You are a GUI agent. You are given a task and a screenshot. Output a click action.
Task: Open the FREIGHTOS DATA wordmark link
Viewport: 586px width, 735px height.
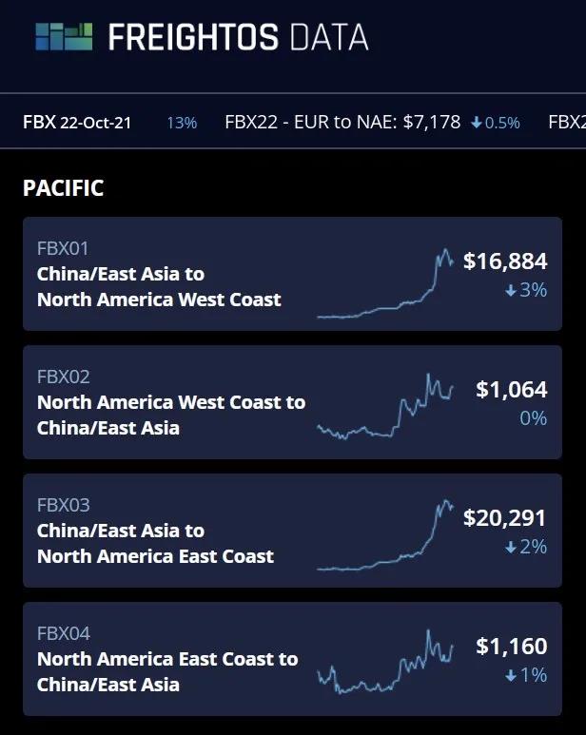click(238, 38)
